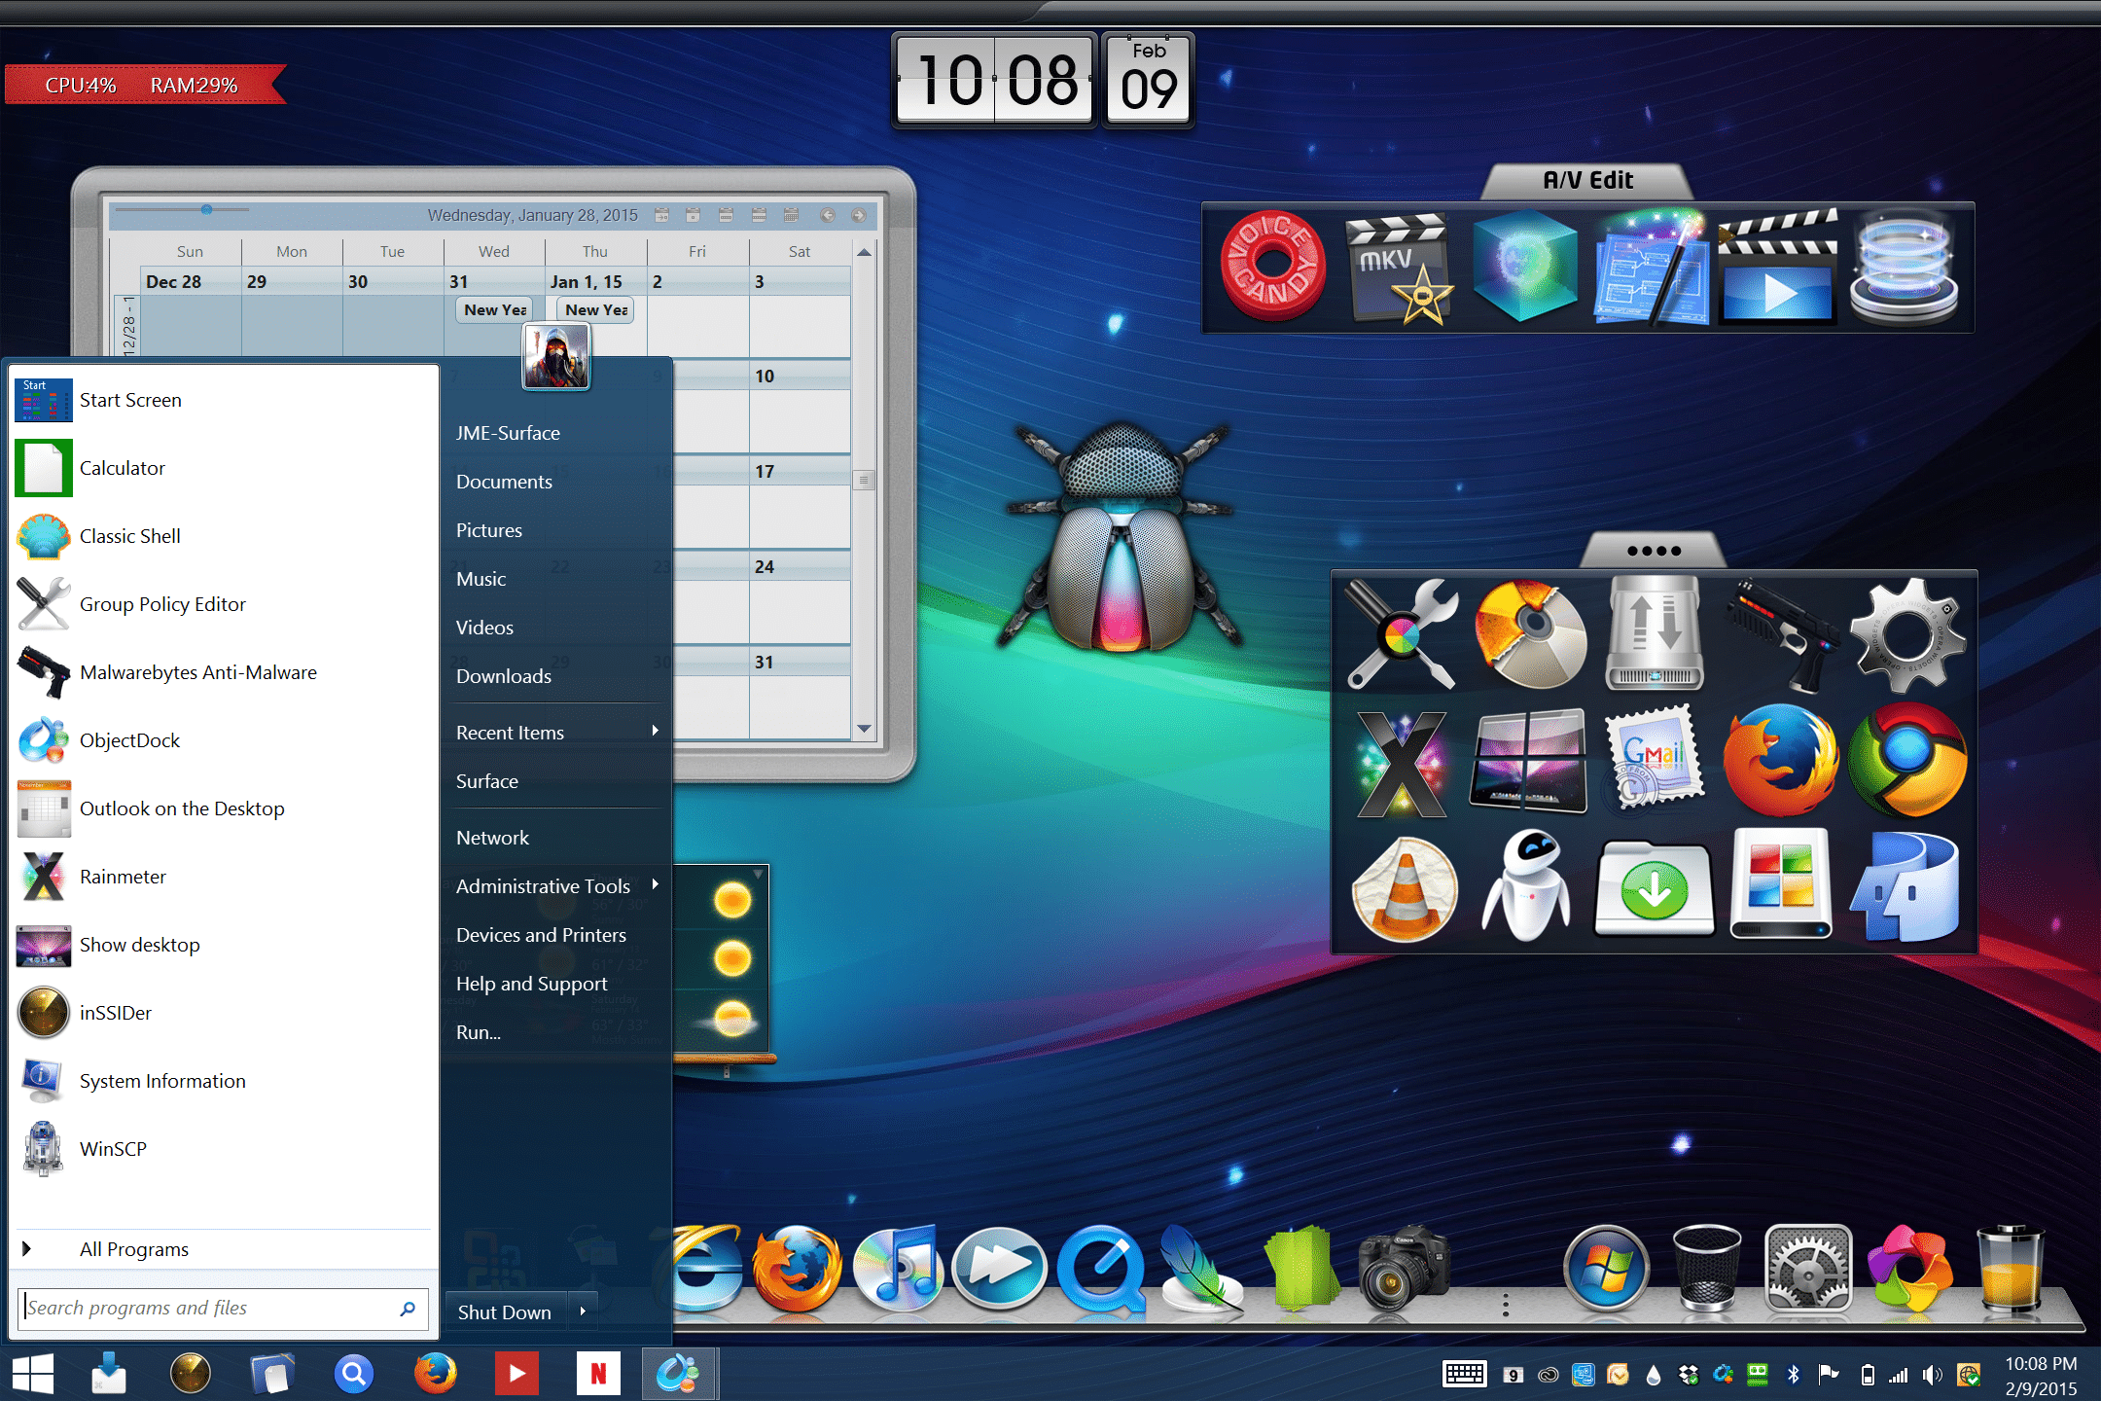Open Shut Down options arrow
This screenshot has height=1401, width=2101.
583,1311
